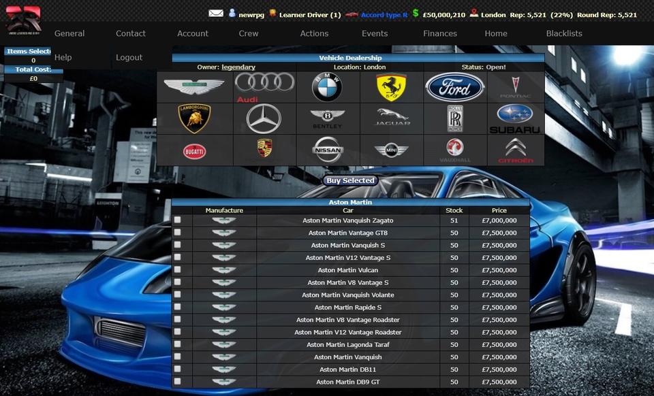
Task: Open the Bugatti brand listing
Action: 194,150
